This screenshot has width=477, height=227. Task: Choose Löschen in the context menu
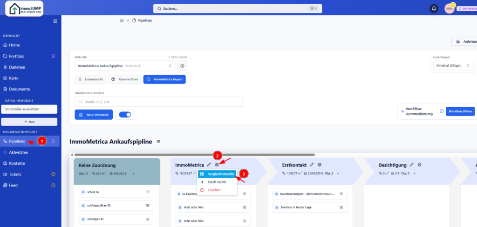coord(214,190)
